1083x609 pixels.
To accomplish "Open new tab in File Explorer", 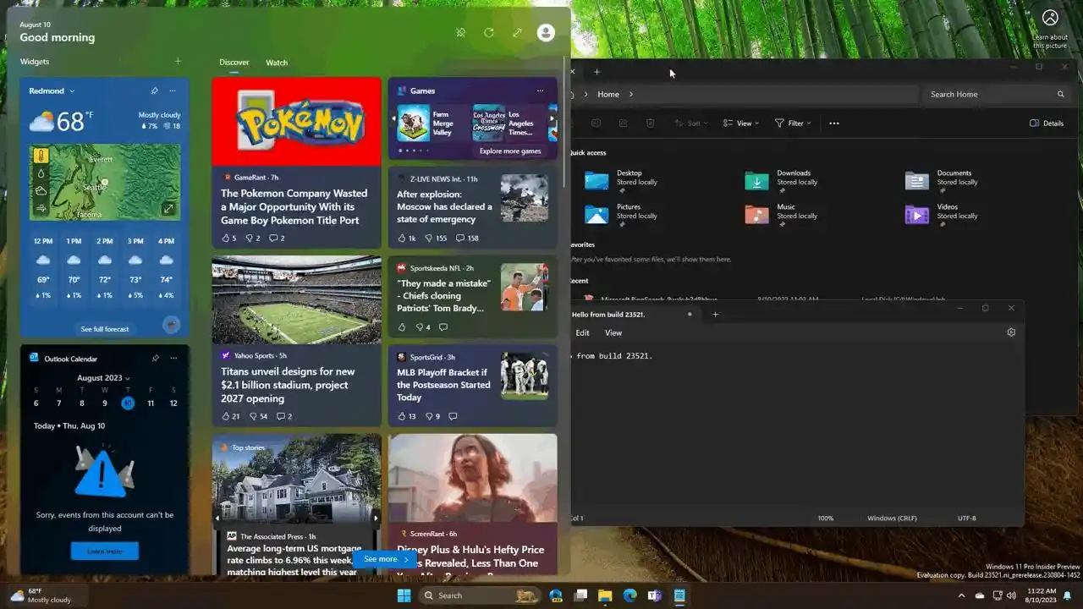I will [596, 72].
